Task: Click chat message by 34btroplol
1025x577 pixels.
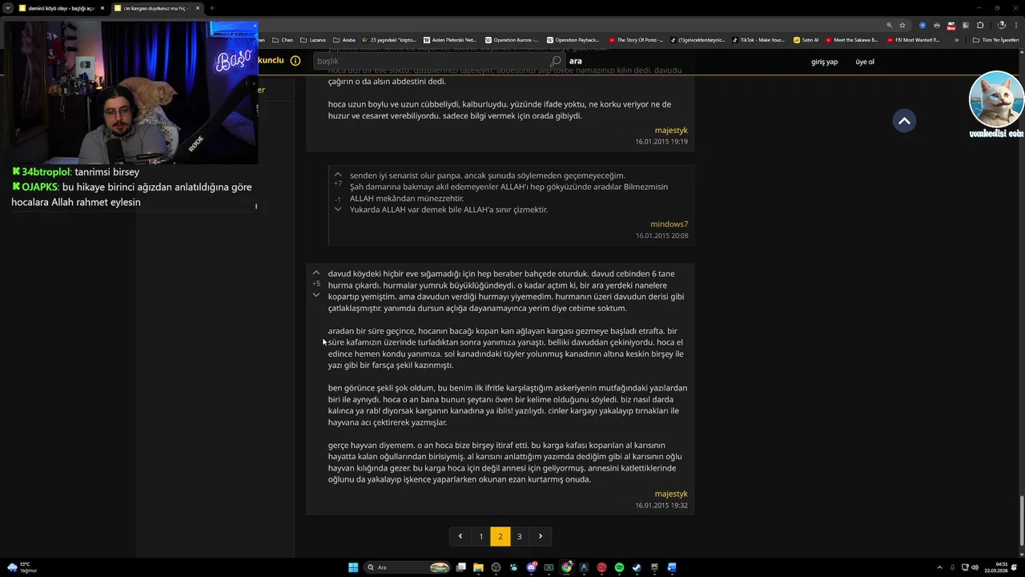Action: pos(75,171)
